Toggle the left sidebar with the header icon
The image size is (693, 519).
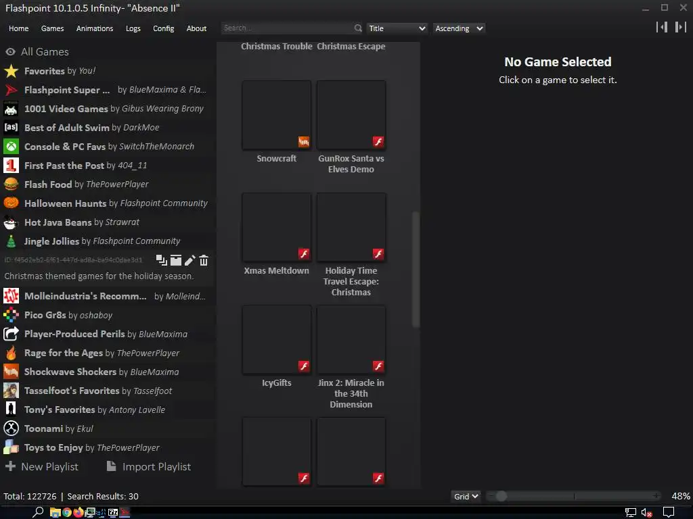[662, 27]
